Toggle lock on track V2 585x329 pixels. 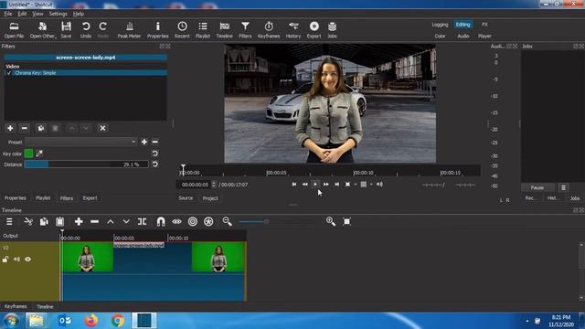(5, 260)
